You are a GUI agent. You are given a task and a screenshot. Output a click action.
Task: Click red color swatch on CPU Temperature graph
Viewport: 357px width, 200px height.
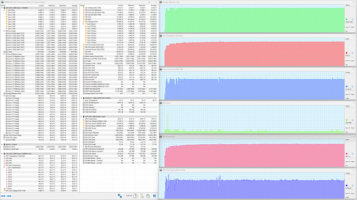coord(347,53)
